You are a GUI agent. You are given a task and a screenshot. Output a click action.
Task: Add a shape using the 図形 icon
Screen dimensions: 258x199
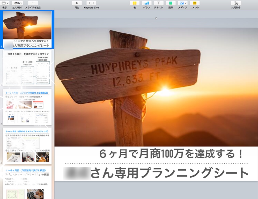pos(171,3)
